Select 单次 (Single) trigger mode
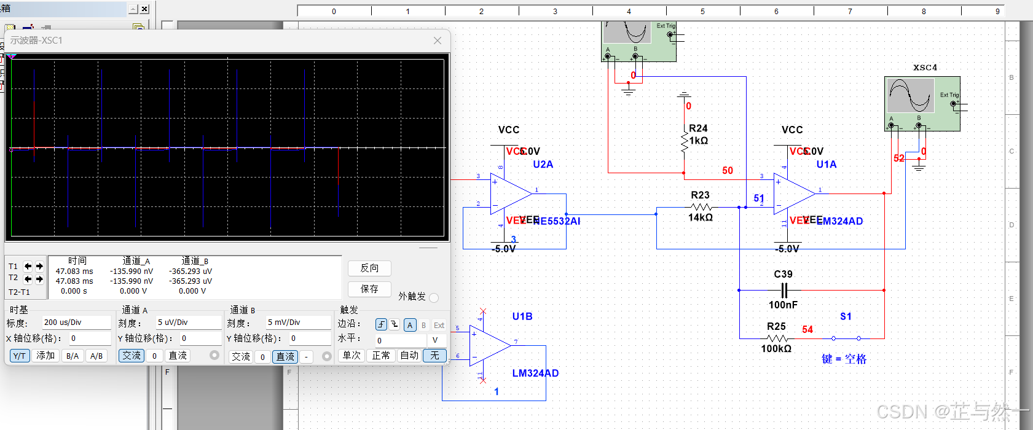 pyautogui.click(x=352, y=356)
